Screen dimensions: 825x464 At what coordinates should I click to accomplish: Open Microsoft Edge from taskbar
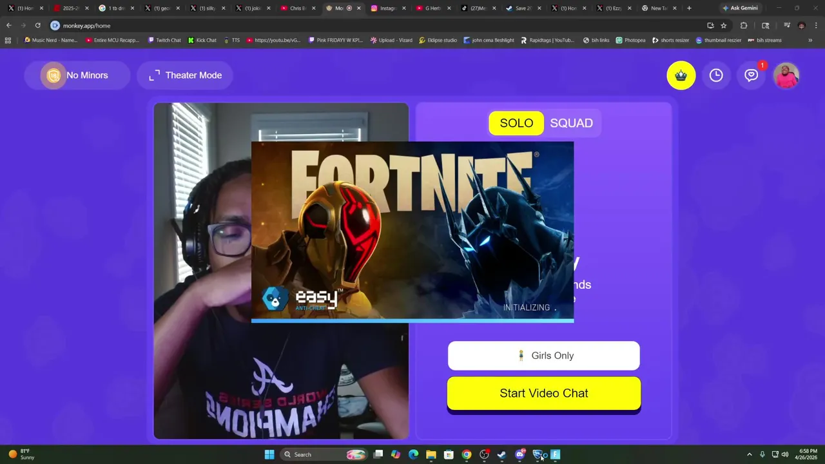pyautogui.click(x=413, y=454)
